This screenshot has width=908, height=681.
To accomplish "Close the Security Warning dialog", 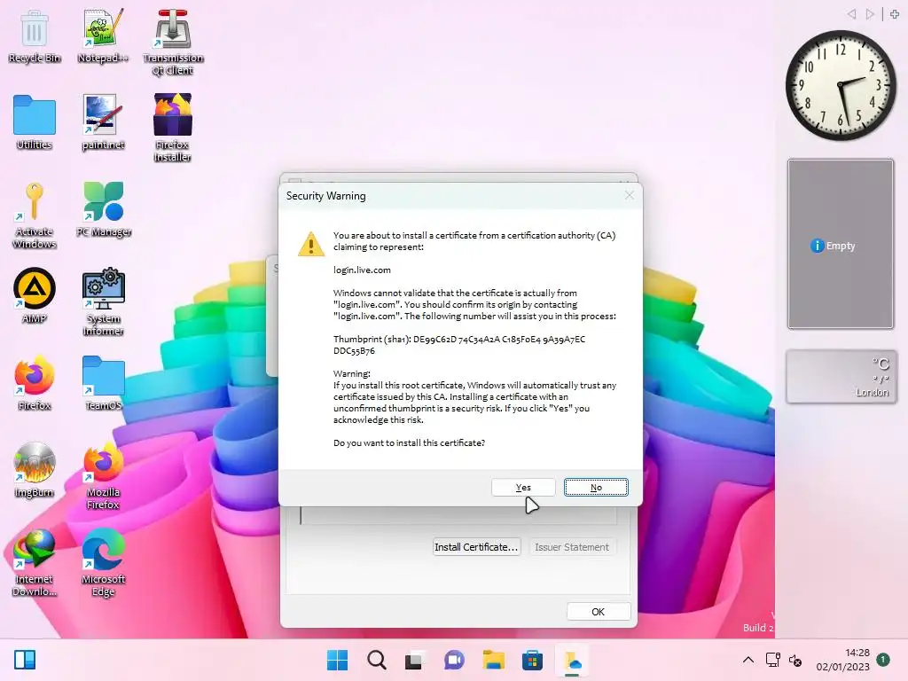I will point(630,196).
